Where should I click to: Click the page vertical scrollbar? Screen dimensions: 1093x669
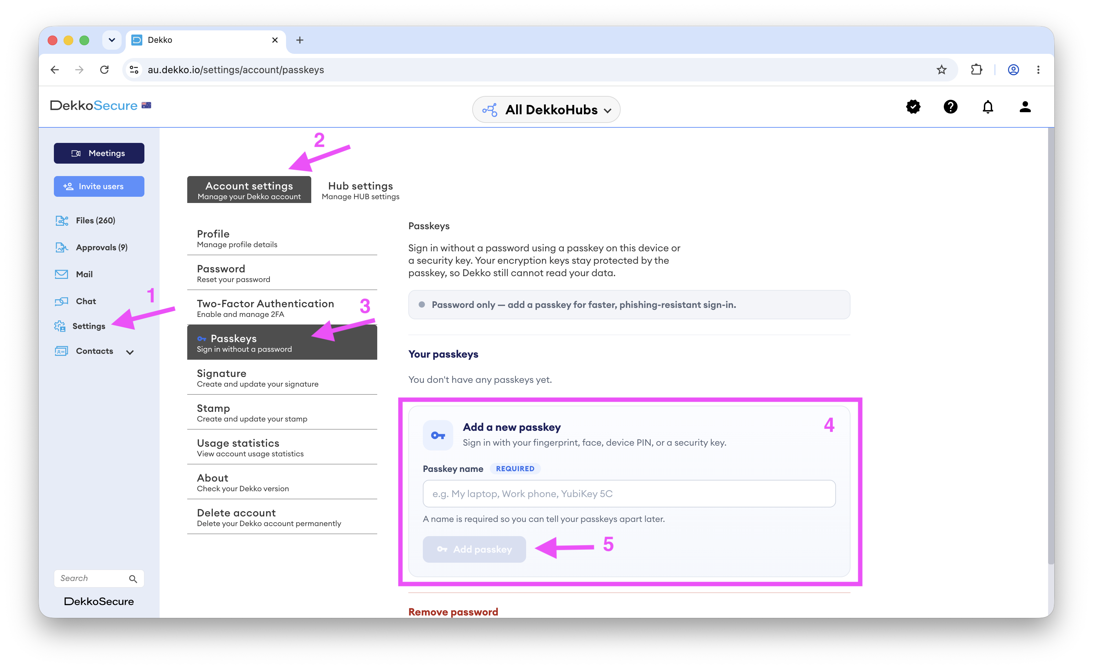[x=1051, y=347]
